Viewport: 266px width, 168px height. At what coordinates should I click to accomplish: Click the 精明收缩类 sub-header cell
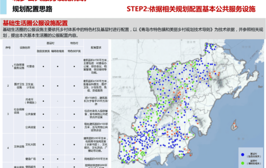(58, 51)
